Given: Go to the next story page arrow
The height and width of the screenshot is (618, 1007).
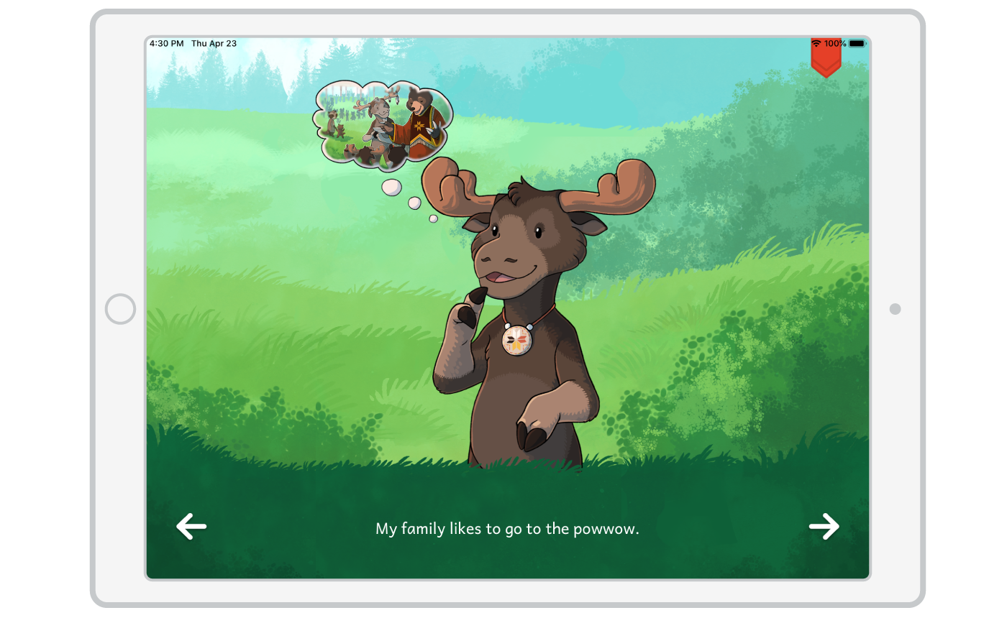Looking at the screenshot, I should (824, 527).
